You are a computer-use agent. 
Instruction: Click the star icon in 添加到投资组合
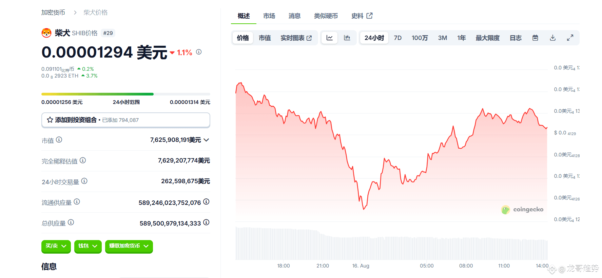coord(50,120)
